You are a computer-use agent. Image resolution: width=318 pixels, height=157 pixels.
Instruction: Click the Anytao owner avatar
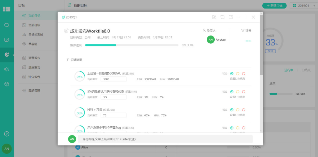211,40
